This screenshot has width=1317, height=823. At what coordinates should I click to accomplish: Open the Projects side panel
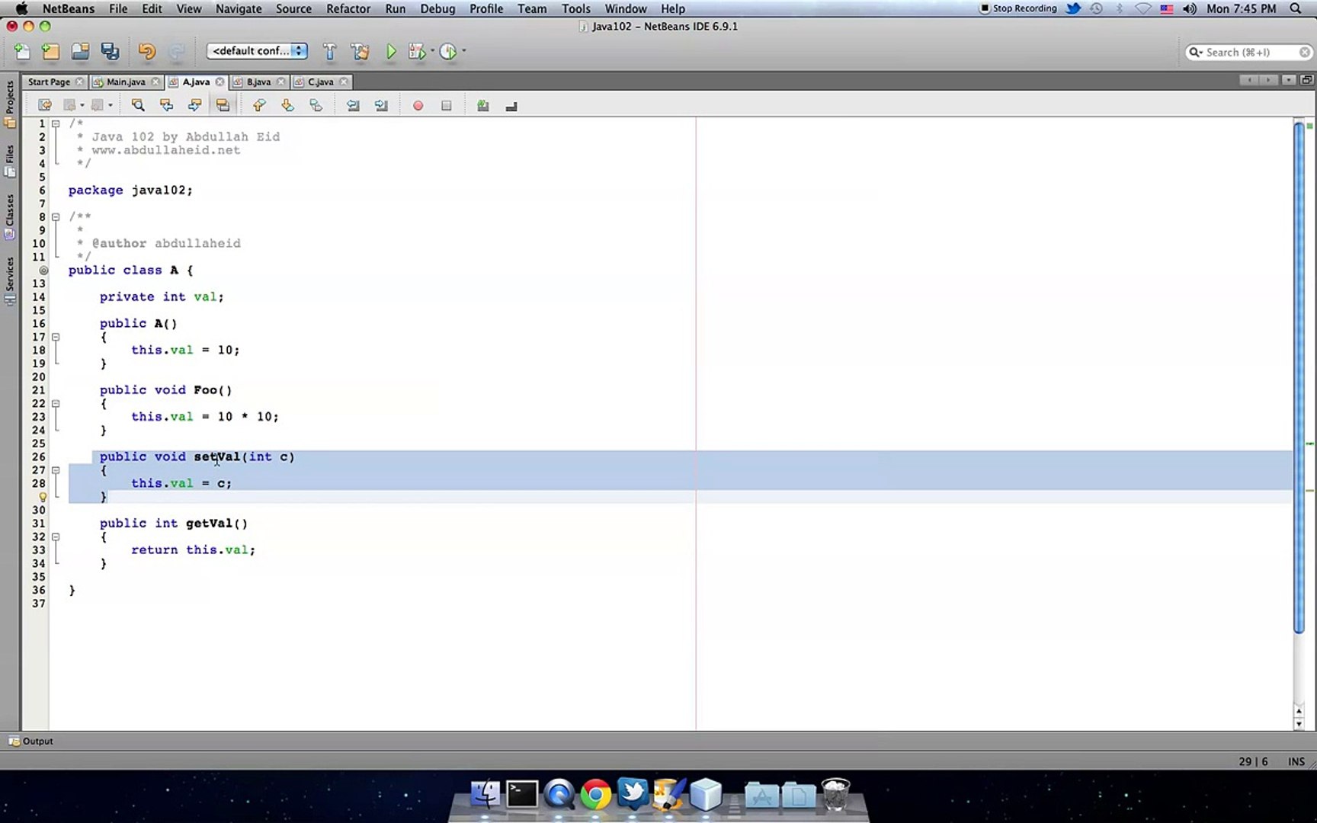10,104
